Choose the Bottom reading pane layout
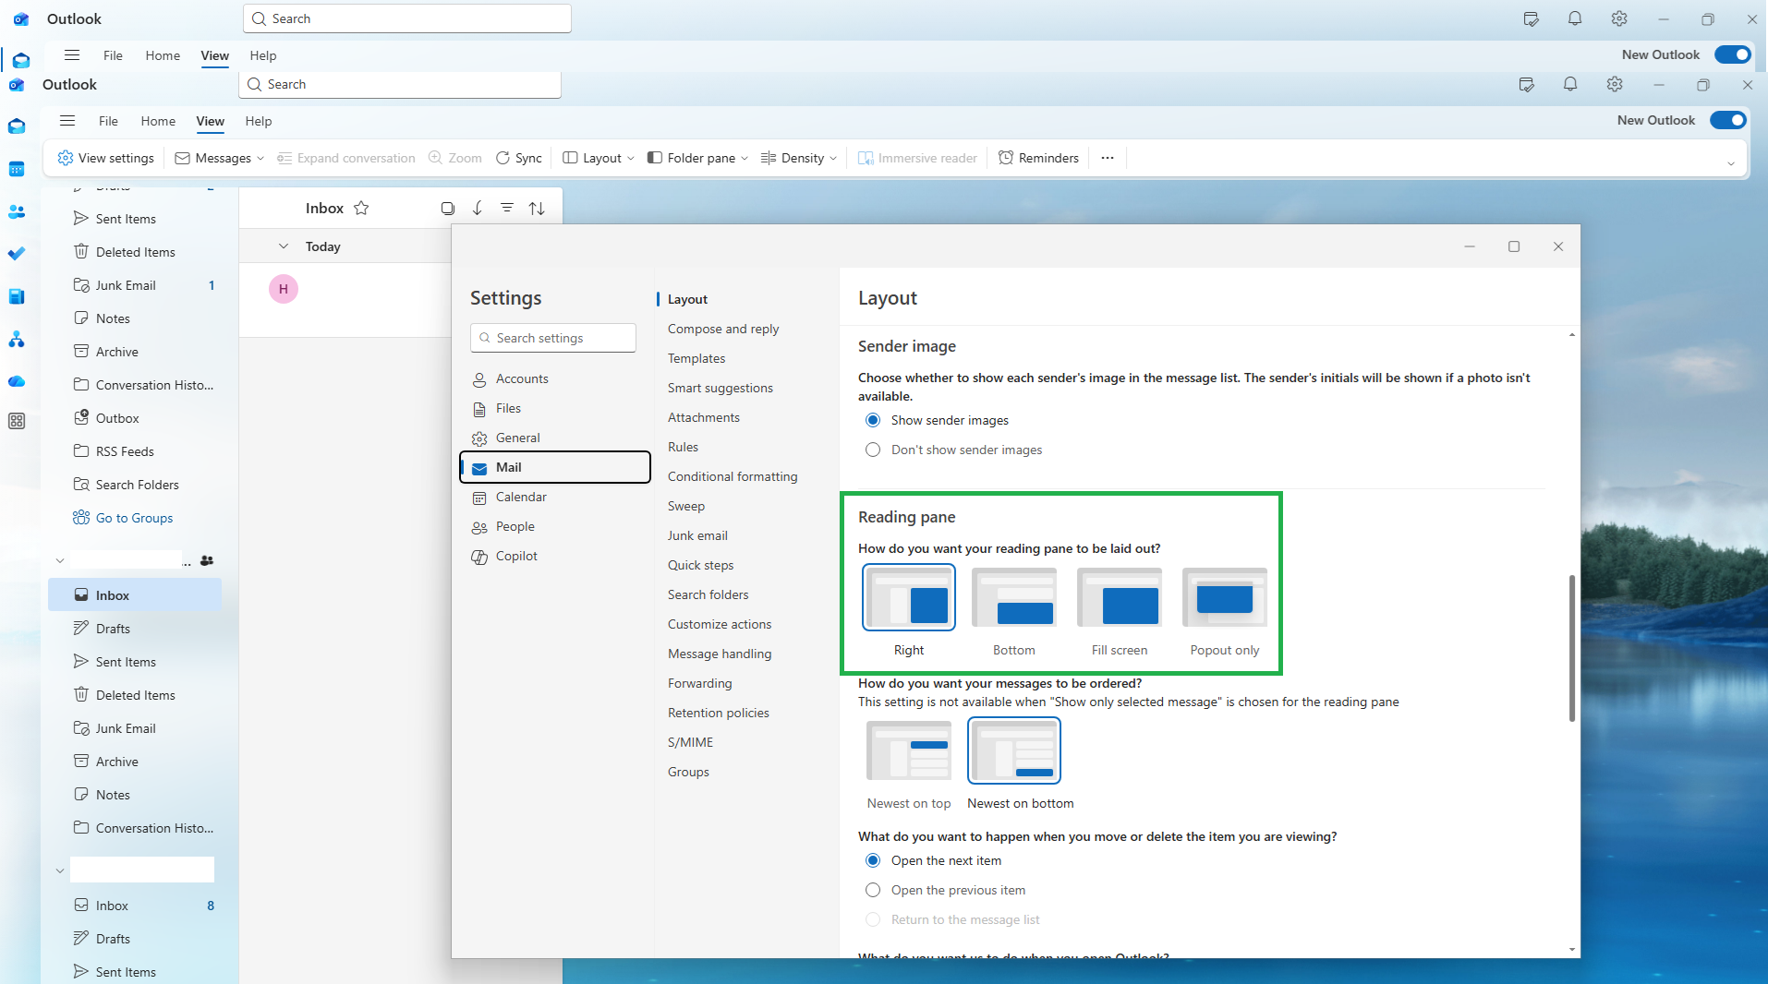This screenshot has width=1768, height=984. [1014, 597]
